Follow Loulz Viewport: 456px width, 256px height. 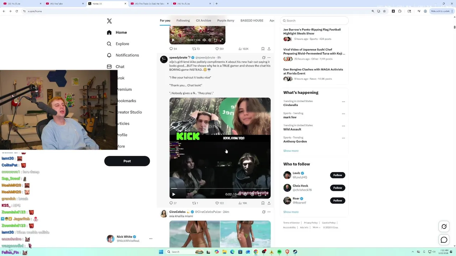338,175
